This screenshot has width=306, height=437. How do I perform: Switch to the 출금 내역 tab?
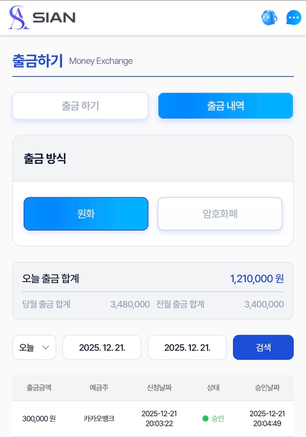pyautogui.click(x=226, y=106)
